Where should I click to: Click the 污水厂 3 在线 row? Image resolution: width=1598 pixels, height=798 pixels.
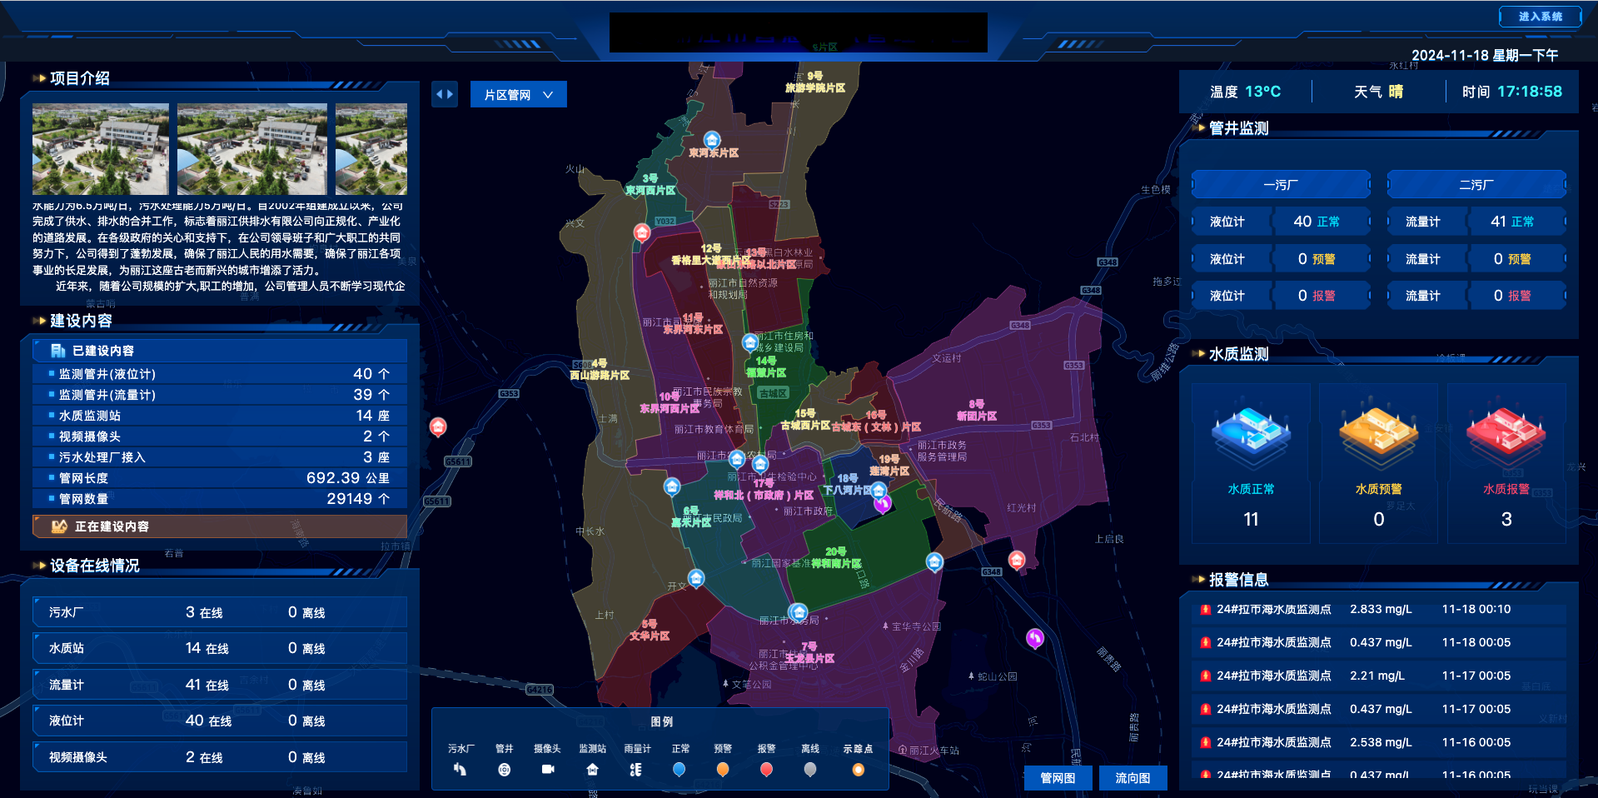coord(220,612)
